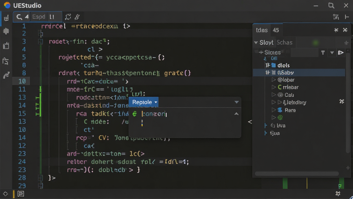This screenshot has height=199, width=353.
Task: Click line number 24 in the gutter
Action: coord(22,162)
